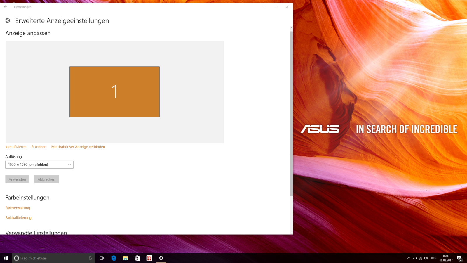Launch the Windows Store taskbar icon
Viewport: 467px width, 263px height.
pyautogui.click(x=137, y=258)
